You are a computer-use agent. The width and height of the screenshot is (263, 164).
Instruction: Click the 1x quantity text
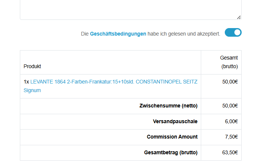point(26,81)
